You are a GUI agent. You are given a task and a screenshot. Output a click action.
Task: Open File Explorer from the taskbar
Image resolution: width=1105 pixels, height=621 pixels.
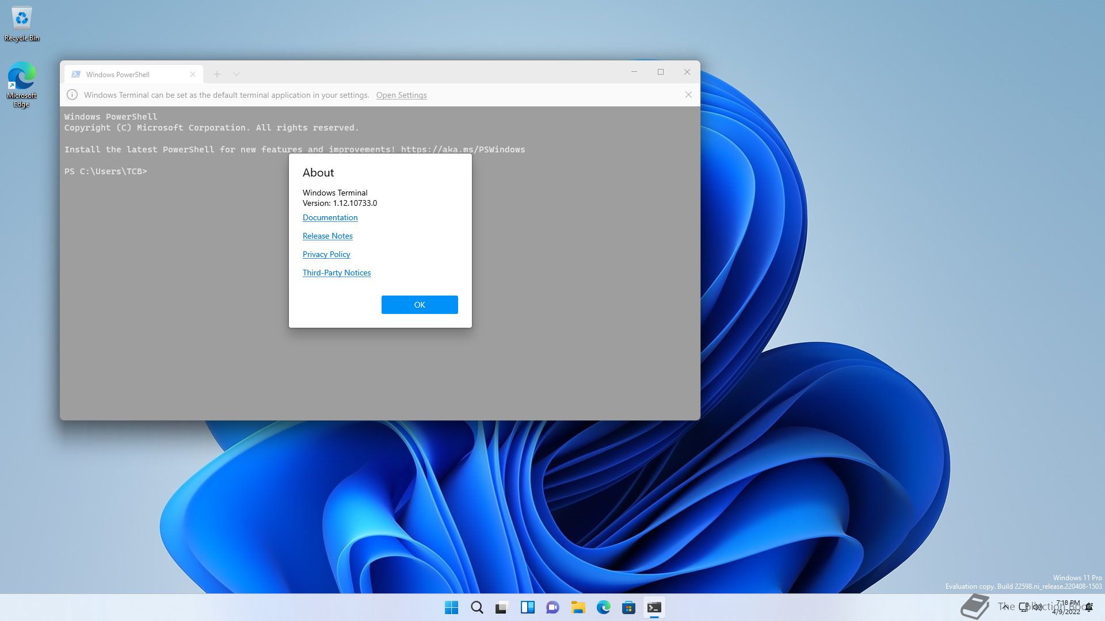click(578, 607)
